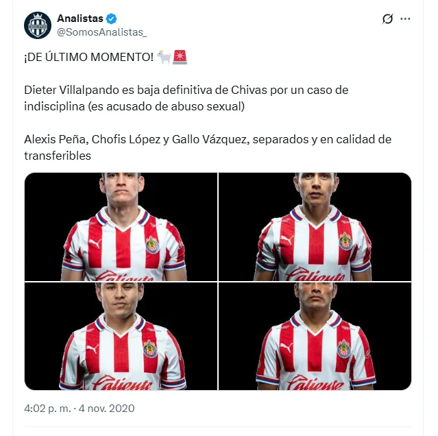The height and width of the screenshot is (436, 438).
Task: Visit the @SomosAnalistas_ handle
Action: (x=102, y=32)
